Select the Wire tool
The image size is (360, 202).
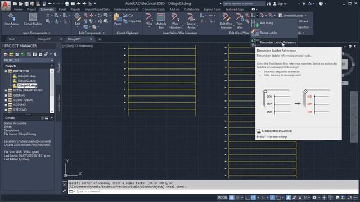click(149, 20)
